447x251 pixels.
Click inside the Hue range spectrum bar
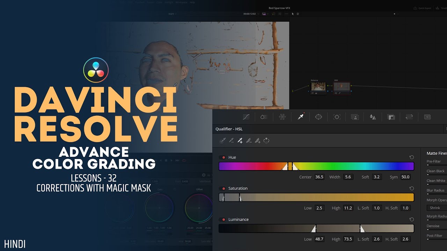pyautogui.click(x=316, y=166)
